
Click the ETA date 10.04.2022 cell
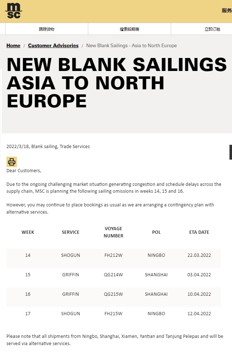point(199,294)
